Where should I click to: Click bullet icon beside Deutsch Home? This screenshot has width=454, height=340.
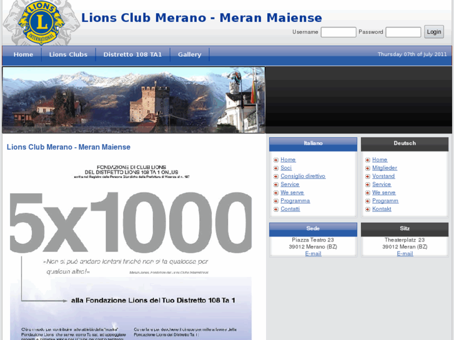pyautogui.click(x=367, y=160)
